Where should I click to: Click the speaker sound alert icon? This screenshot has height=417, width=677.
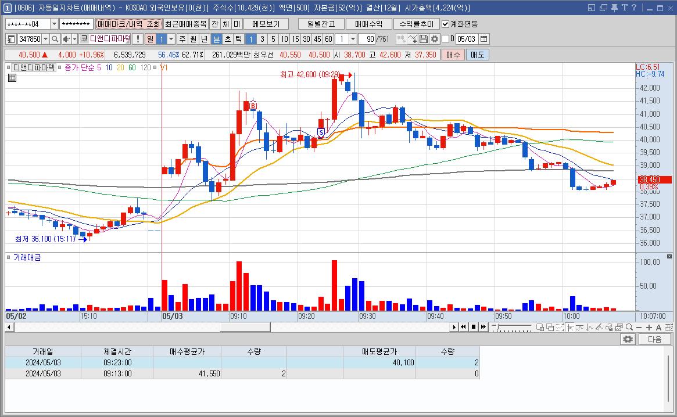66,39
